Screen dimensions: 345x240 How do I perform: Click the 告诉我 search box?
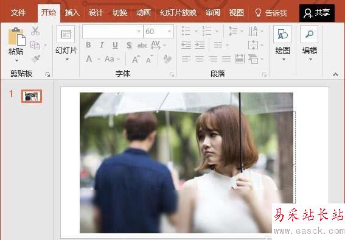[x=271, y=13]
